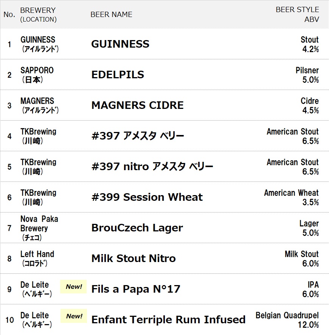Open the MAGNERS CIDRE entry

click(x=137, y=105)
